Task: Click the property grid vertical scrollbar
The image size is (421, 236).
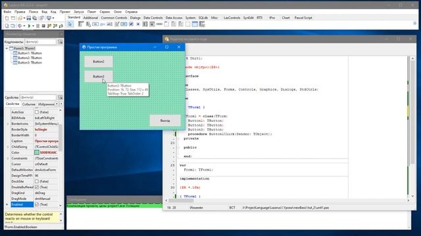Action: (x=61, y=158)
